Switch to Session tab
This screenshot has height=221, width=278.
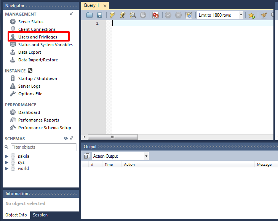(40, 215)
